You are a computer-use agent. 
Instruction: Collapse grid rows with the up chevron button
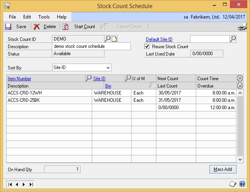240,78
